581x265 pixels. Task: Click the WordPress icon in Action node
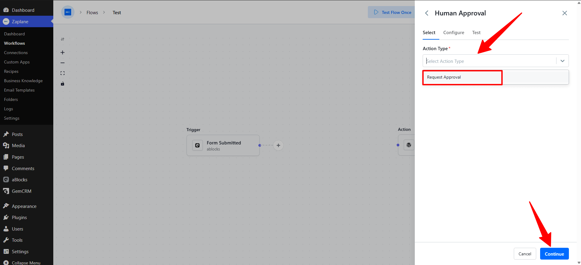[409, 145]
